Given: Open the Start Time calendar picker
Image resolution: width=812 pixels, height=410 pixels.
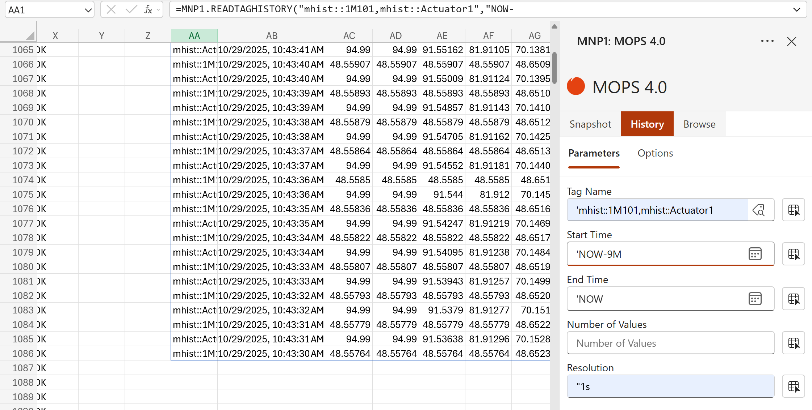Looking at the screenshot, I should tap(755, 254).
